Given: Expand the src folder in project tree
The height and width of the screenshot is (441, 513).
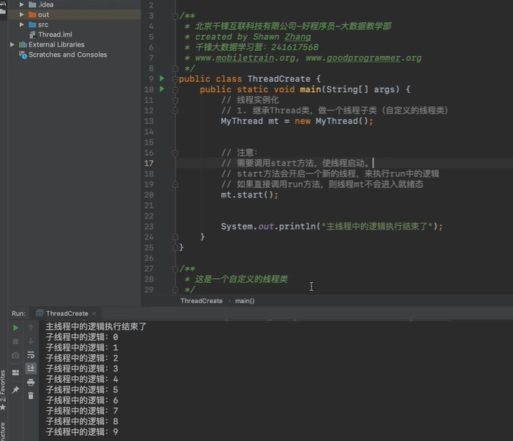Looking at the screenshot, I should pos(21,24).
